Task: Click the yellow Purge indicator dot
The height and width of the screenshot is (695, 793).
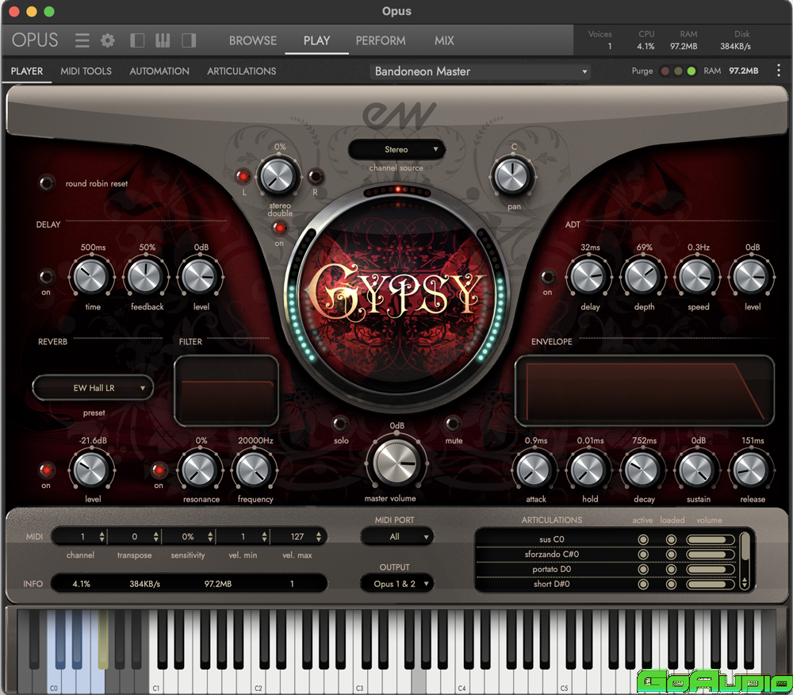Action: [678, 71]
